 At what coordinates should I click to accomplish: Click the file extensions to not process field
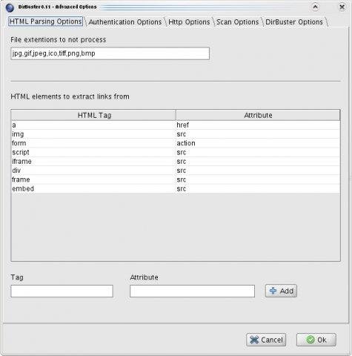pyautogui.click(x=110, y=53)
